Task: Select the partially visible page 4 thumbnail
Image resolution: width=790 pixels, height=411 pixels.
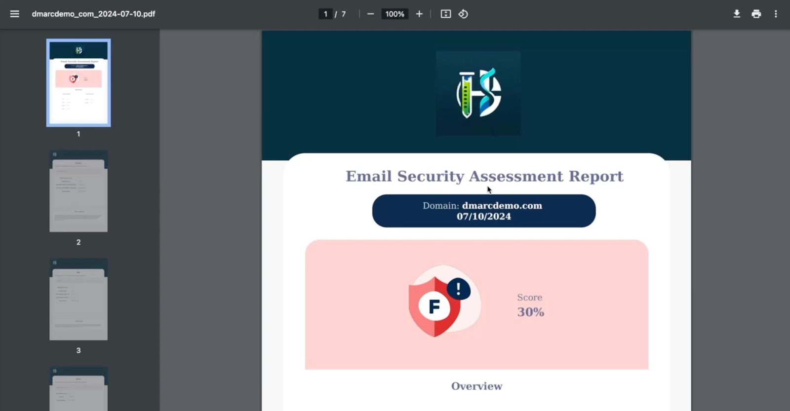Action: pyautogui.click(x=79, y=388)
